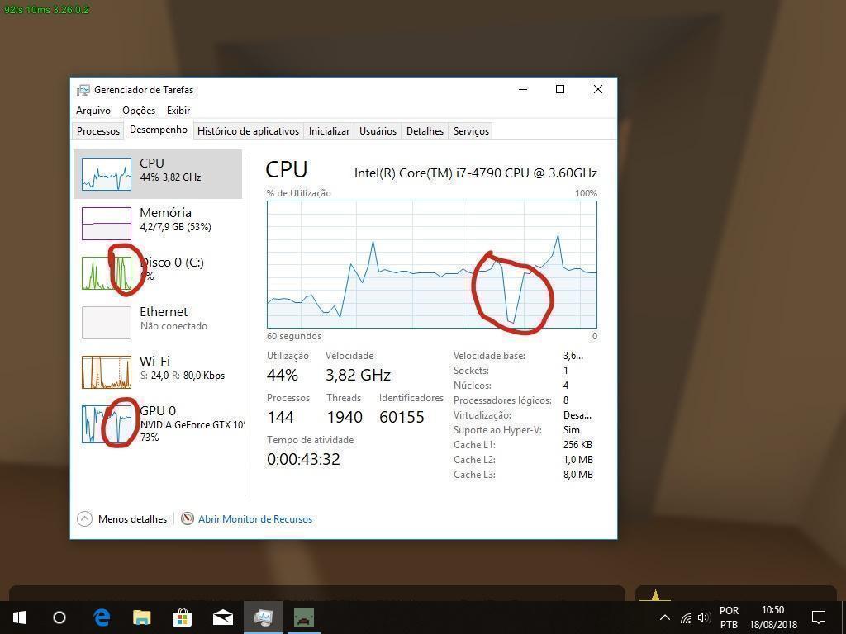Show the Wi-Fi performance details
Image resolution: width=846 pixels, height=634 pixels.
pyautogui.click(x=158, y=372)
